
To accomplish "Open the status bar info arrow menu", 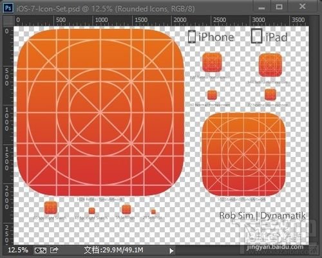I will pos(171,250).
